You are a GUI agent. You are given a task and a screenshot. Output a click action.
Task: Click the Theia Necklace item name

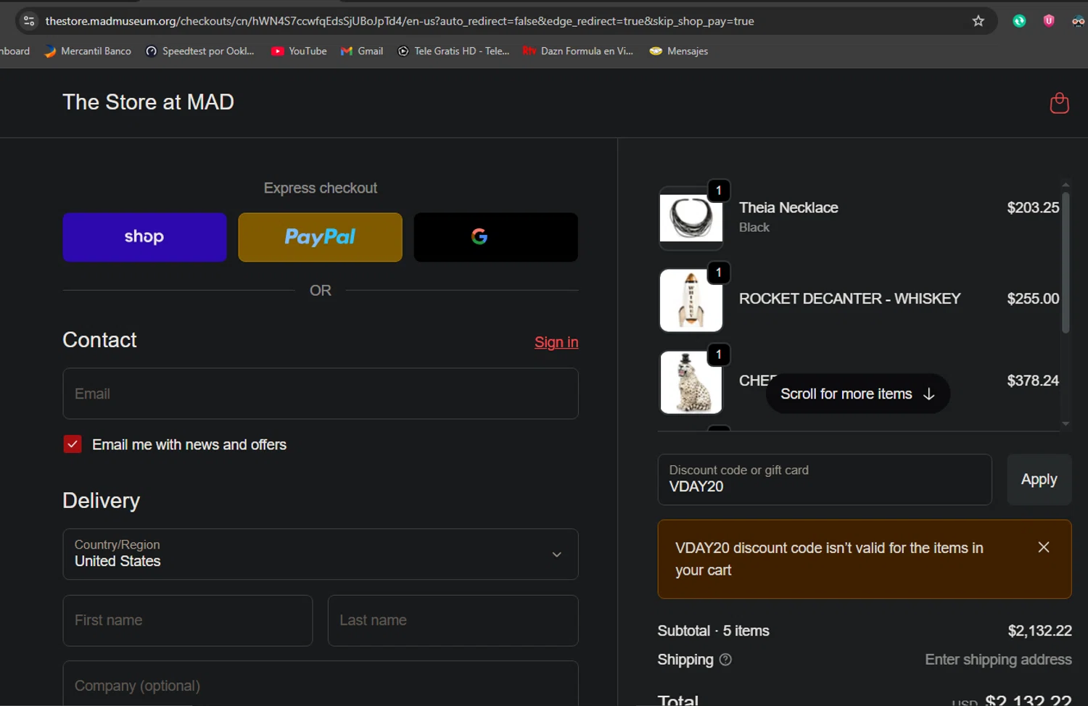click(x=788, y=208)
